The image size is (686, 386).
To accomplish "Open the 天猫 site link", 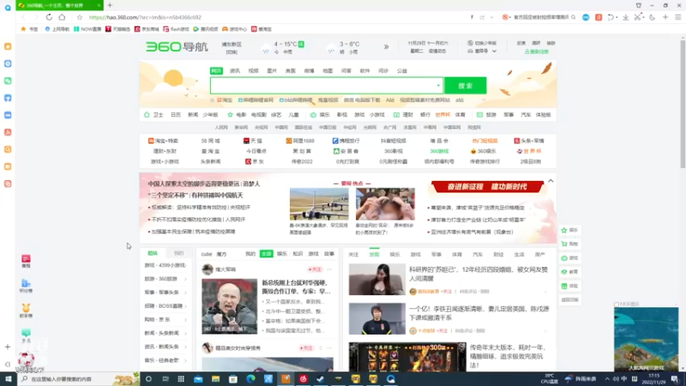I will (x=253, y=141).
